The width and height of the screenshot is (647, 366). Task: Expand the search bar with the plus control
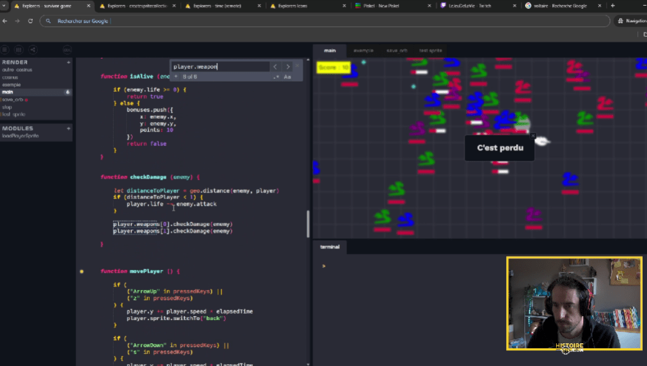point(178,76)
